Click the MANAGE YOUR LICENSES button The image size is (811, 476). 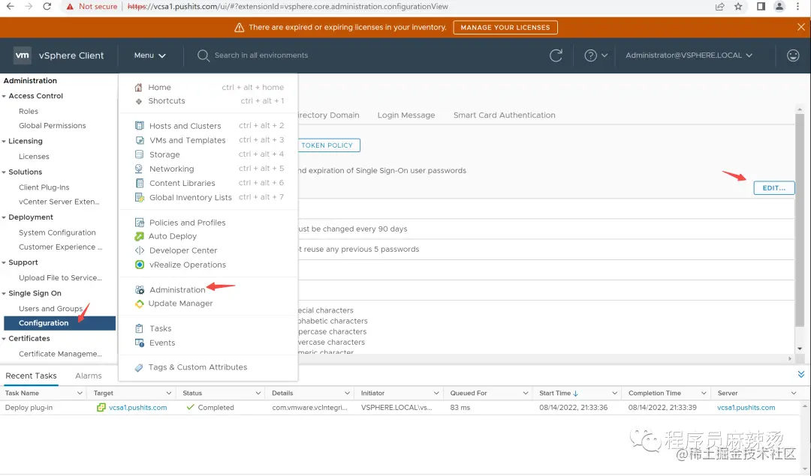click(505, 28)
